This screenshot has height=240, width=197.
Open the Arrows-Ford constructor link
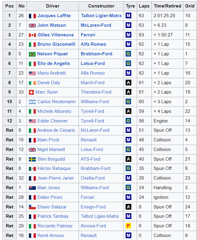tap(93, 226)
